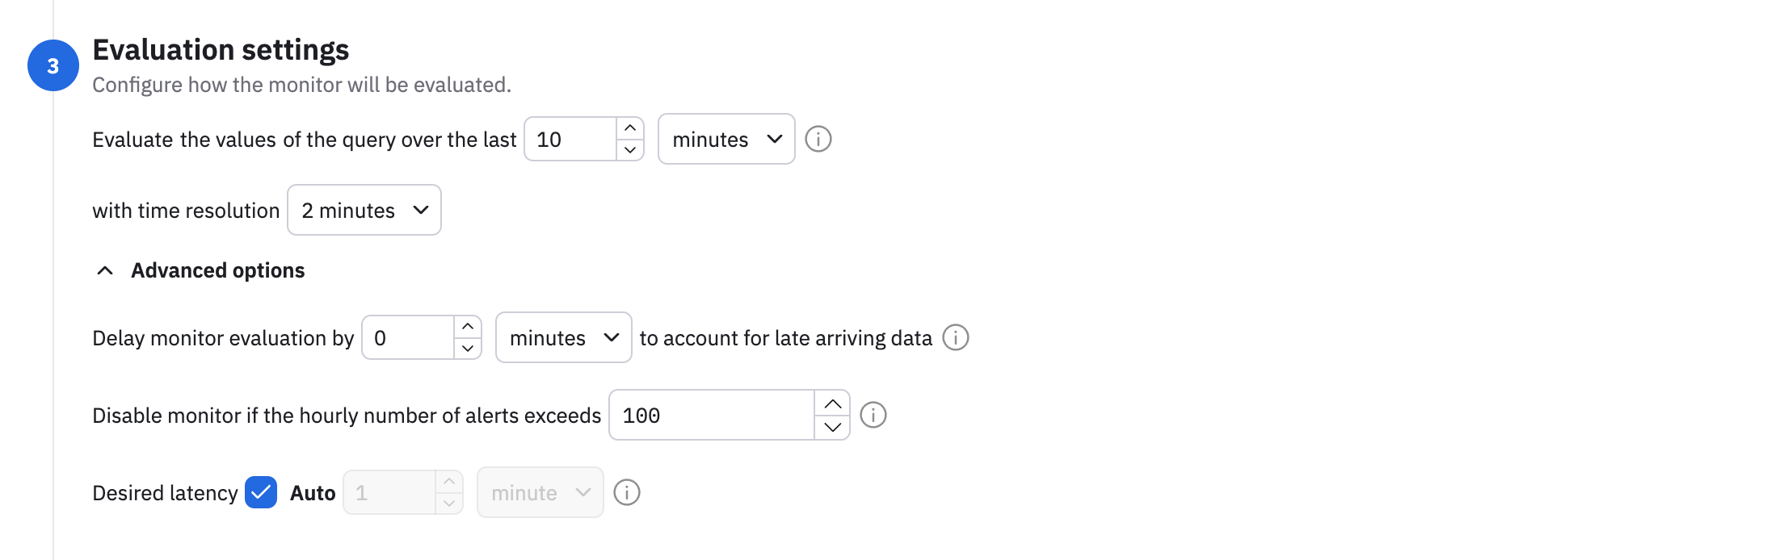Click info icon beside evaluation window units
Image resolution: width=1779 pixels, height=560 pixels.
coord(818,140)
